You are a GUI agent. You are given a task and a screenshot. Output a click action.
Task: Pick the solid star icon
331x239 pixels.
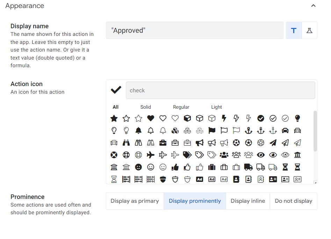114,118
